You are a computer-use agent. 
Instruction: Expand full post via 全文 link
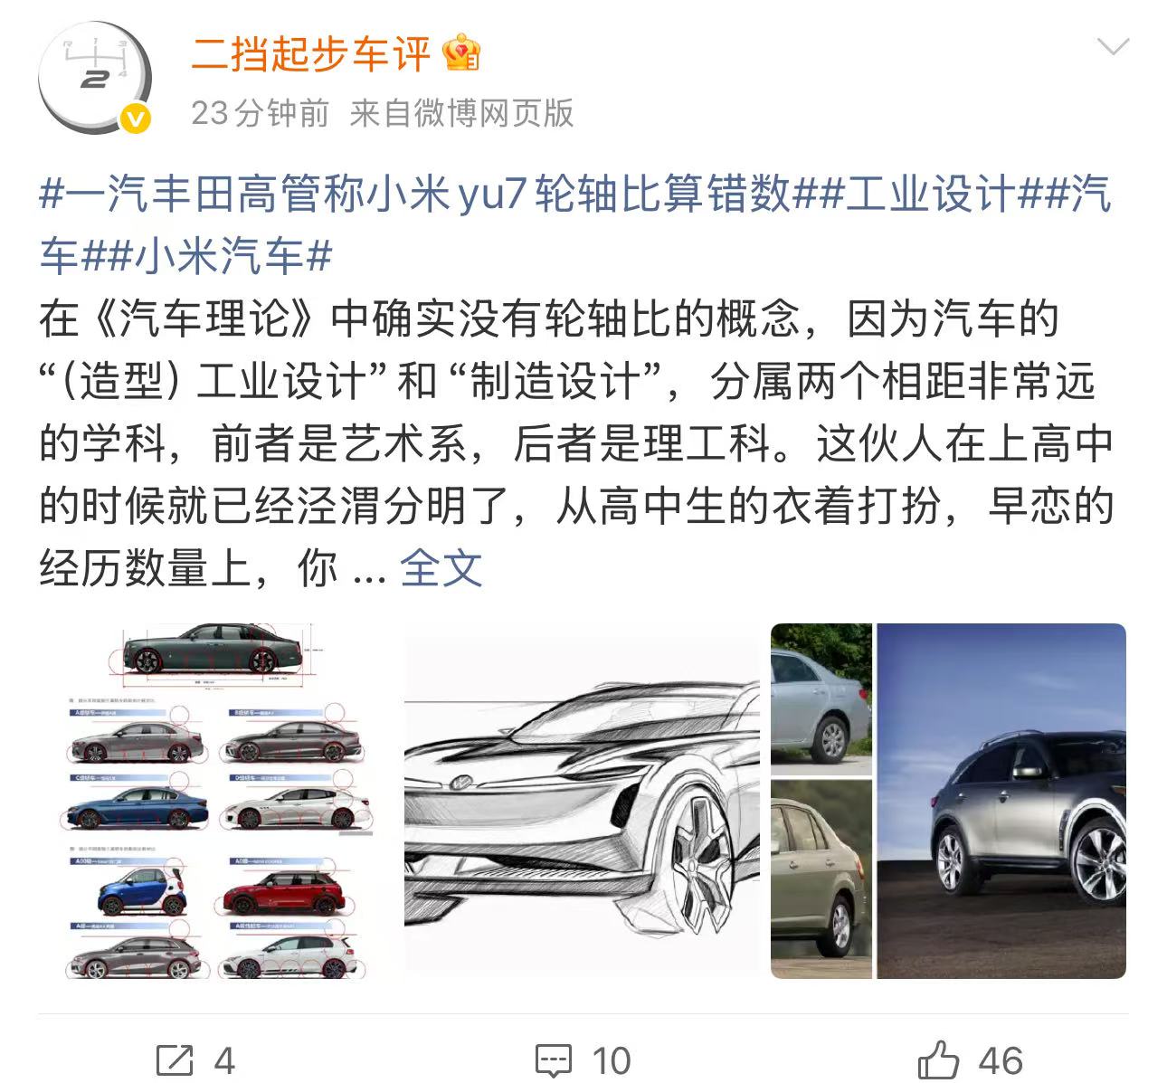click(441, 568)
